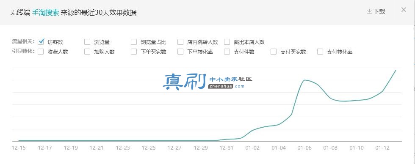Enable 跳出本店人数 metric checkbox
415x164 pixels.
227,42
